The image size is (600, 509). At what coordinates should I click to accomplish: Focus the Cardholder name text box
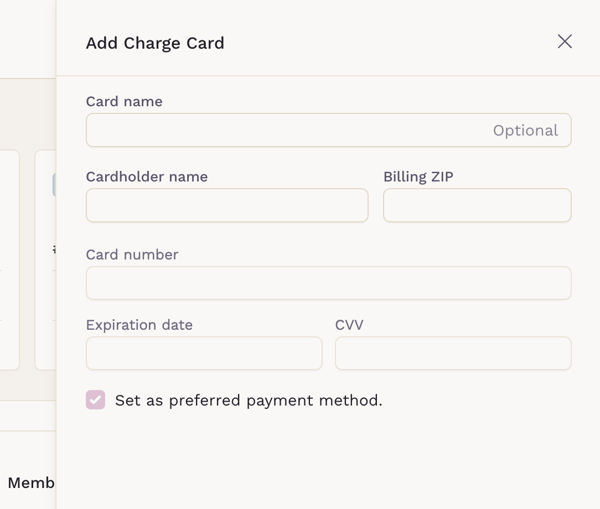227,205
